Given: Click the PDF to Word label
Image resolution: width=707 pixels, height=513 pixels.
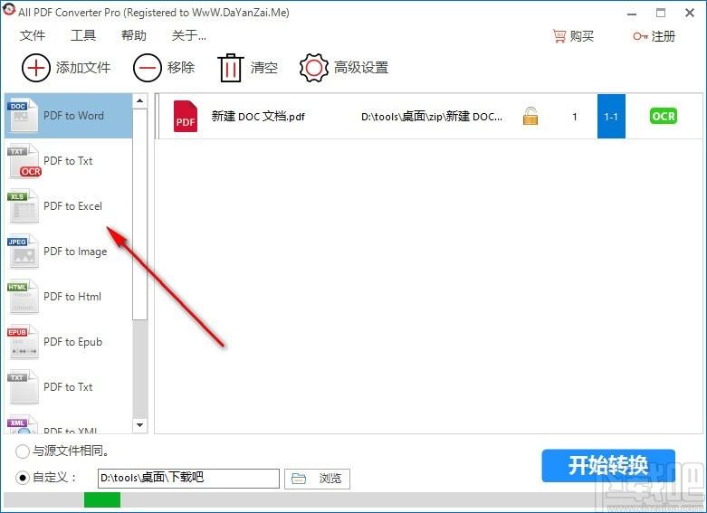Looking at the screenshot, I should click(x=73, y=116).
